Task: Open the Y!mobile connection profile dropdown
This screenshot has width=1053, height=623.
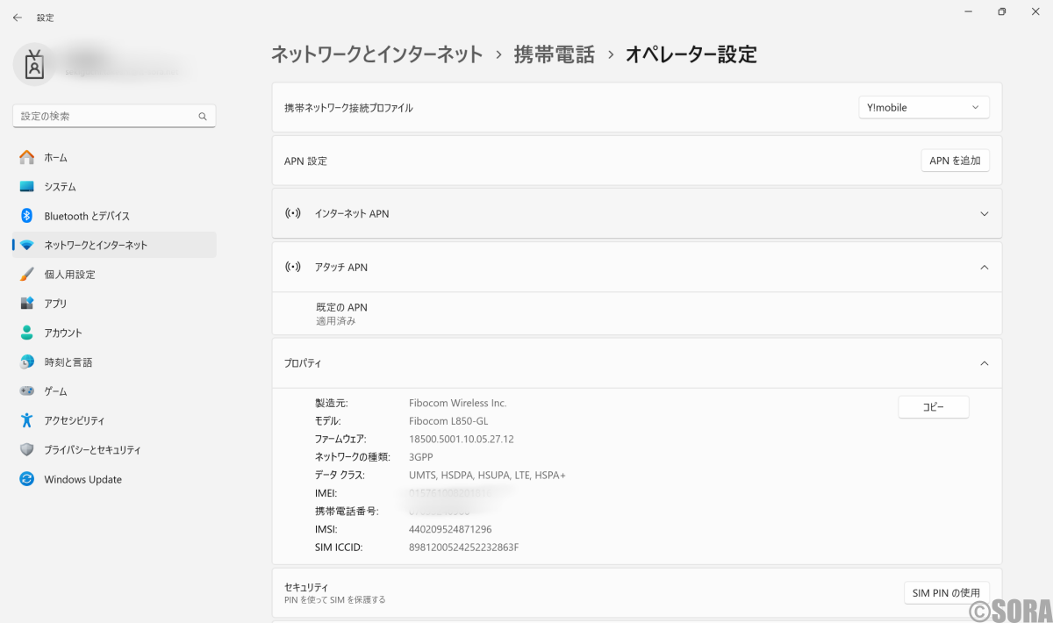Action: (x=923, y=106)
